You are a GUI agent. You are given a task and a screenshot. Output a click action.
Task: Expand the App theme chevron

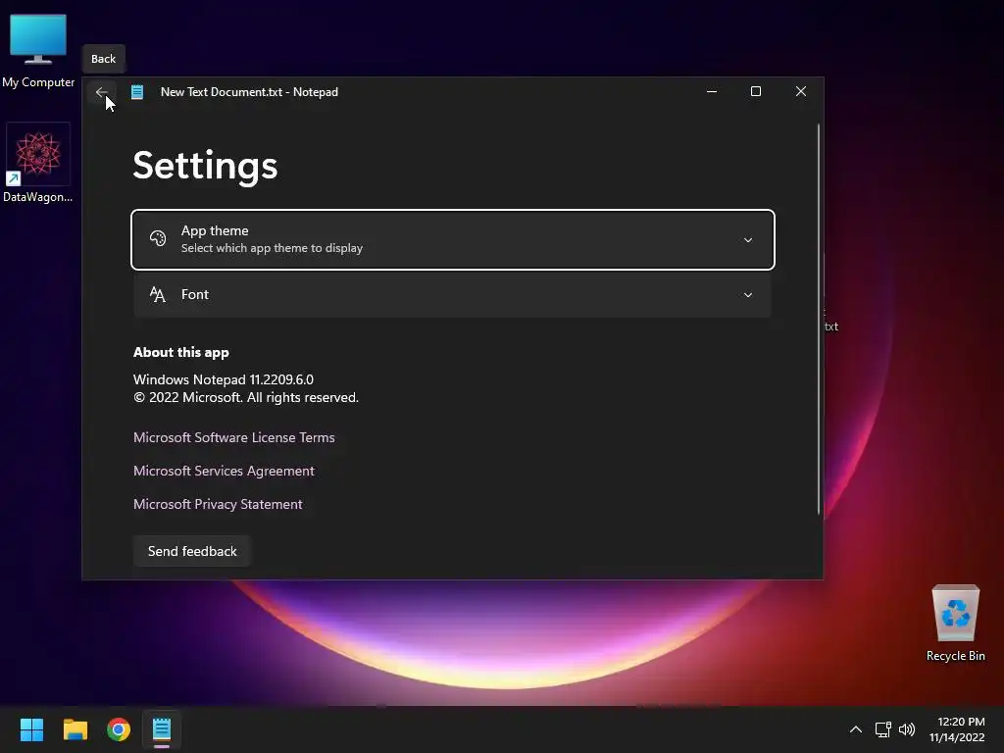coord(748,239)
